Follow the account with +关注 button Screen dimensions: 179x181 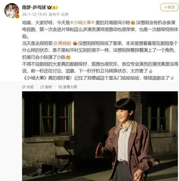coord(169,7)
